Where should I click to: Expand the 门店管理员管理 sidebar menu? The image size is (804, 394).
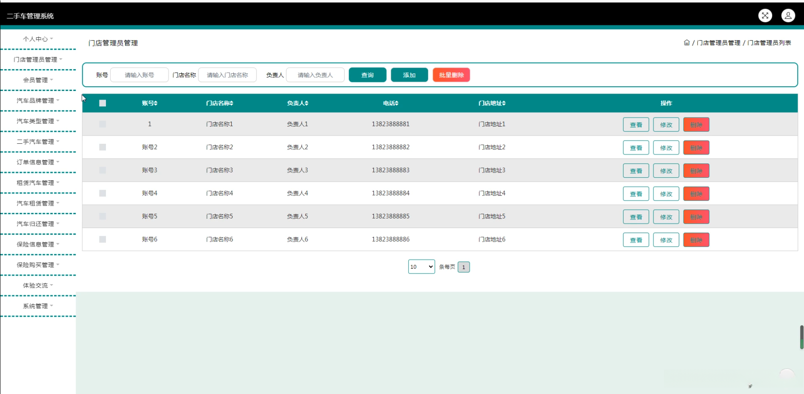[38, 60]
